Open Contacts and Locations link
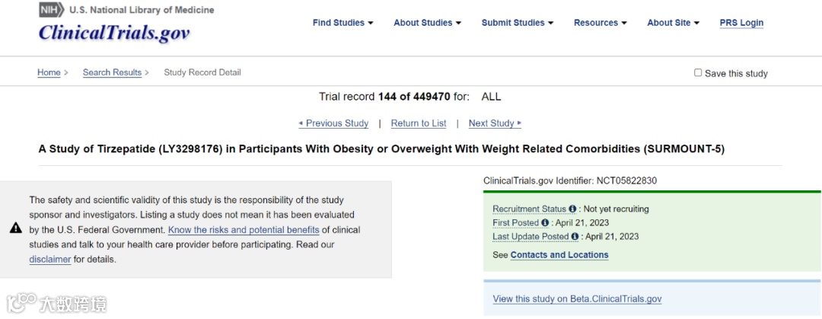This screenshot has width=822, height=319. coord(559,255)
